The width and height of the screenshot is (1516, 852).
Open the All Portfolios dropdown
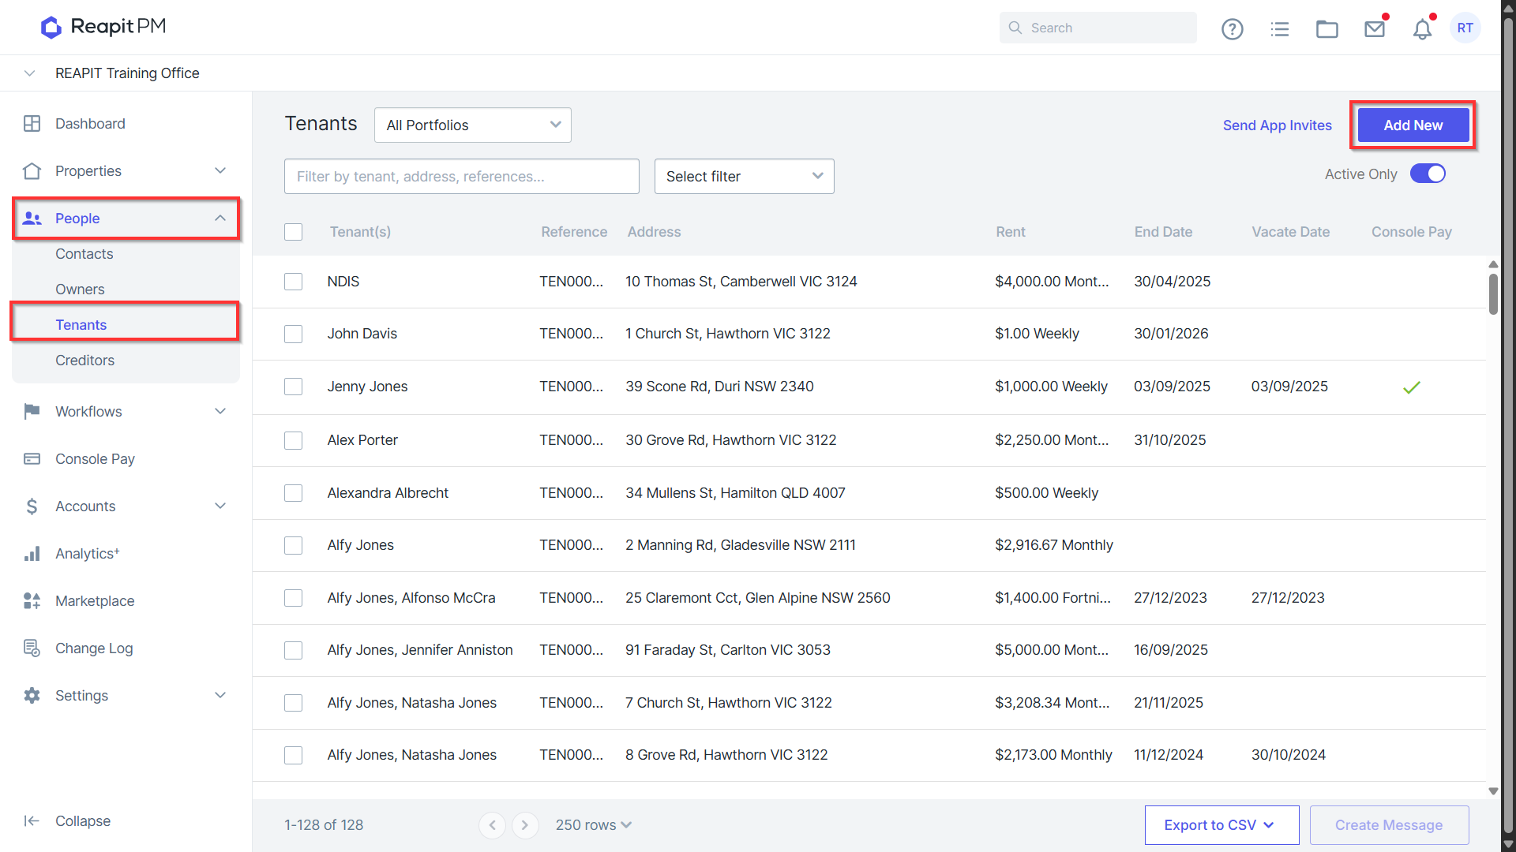click(472, 125)
